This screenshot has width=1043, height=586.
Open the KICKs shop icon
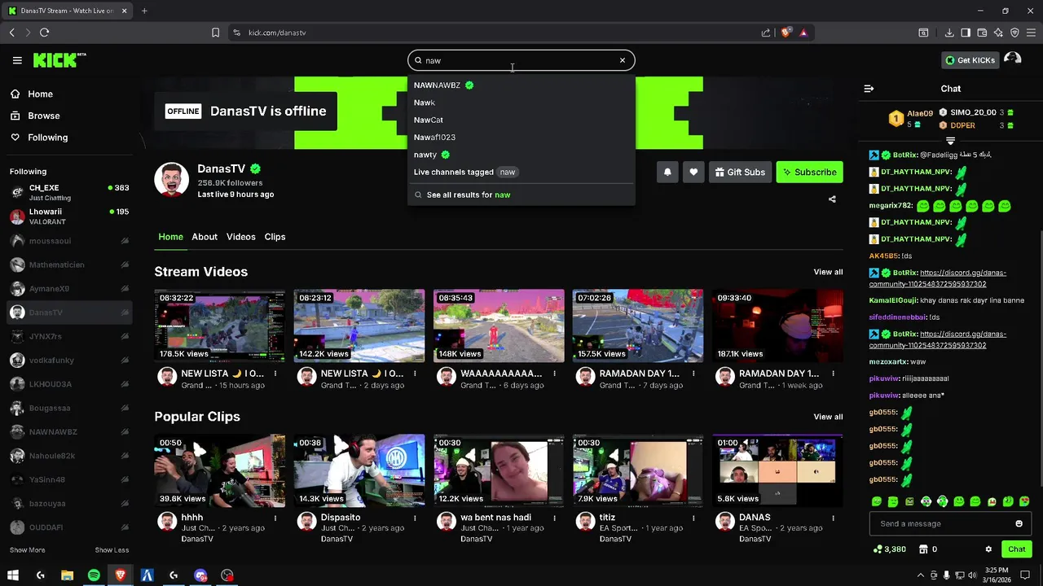click(x=922, y=549)
